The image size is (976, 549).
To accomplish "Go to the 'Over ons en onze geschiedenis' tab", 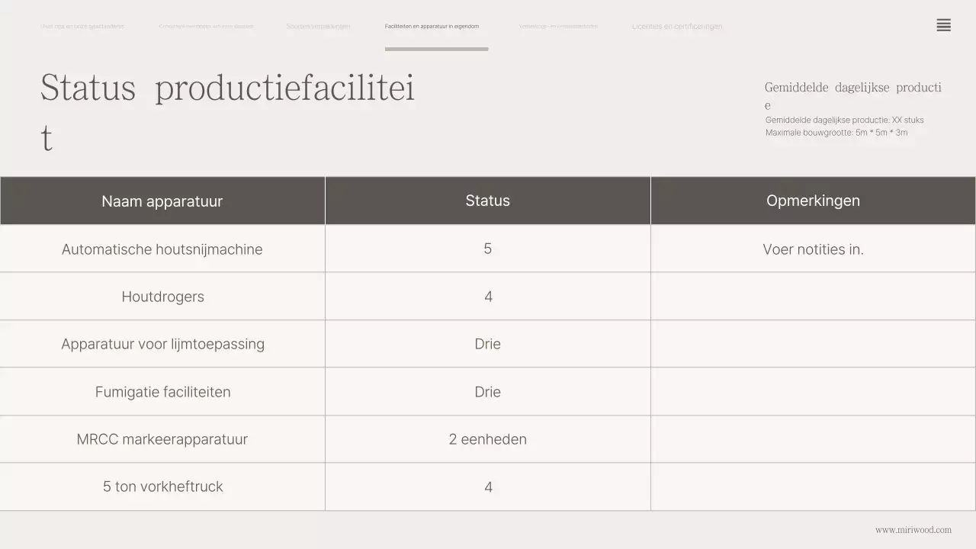I will coord(82,27).
